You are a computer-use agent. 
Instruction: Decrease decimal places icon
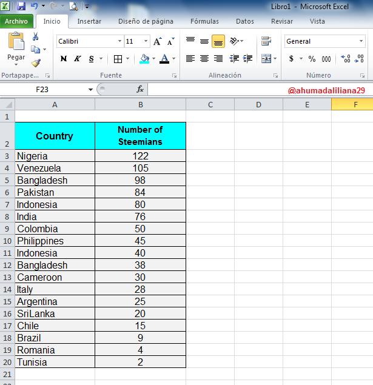[x=359, y=59]
